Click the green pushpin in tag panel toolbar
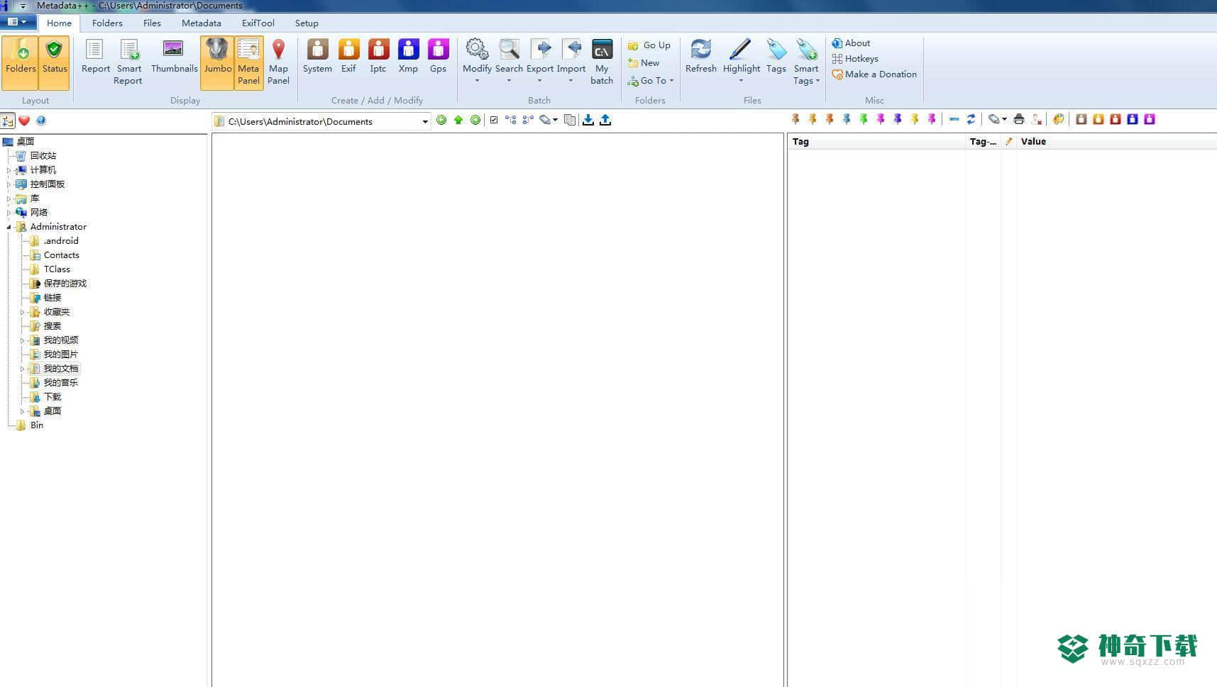Image resolution: width=1217 pixels, height=687 pixels. 864,120
